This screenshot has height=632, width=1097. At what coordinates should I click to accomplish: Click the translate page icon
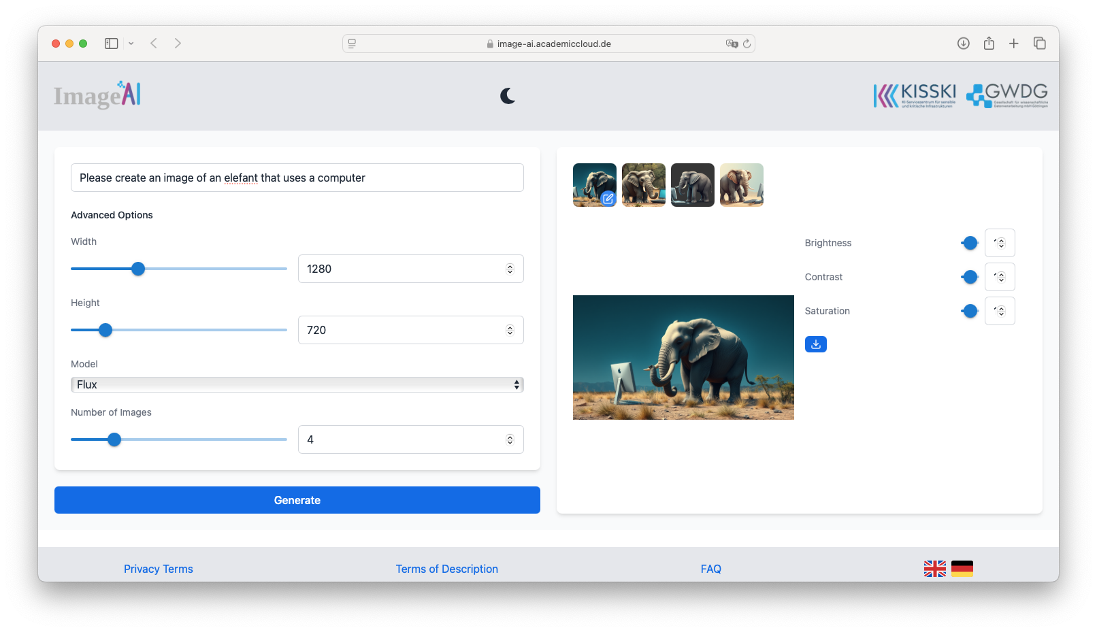coord(732,44)
